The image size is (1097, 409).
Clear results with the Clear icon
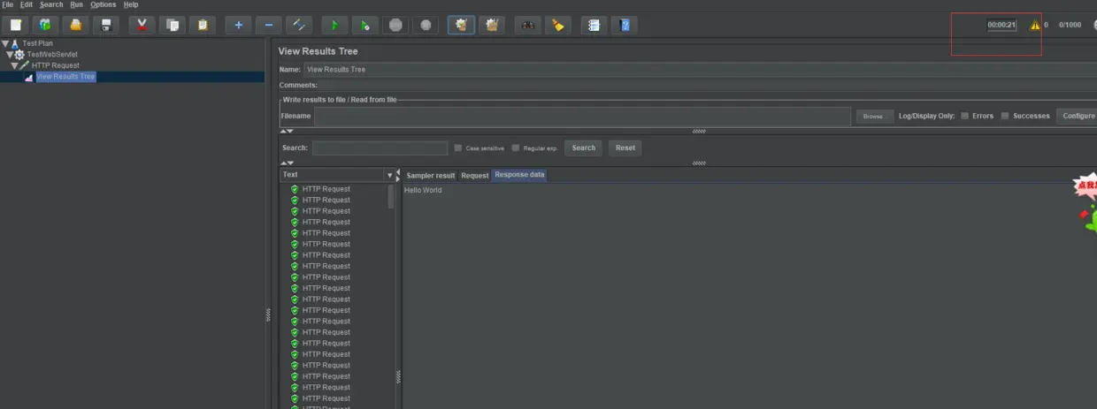461,25
